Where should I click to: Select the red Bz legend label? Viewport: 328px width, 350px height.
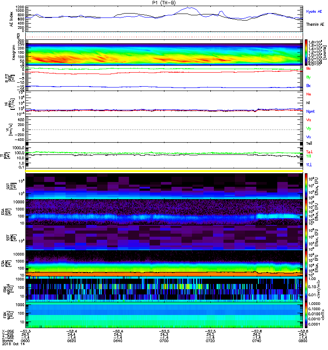[308, 68]
